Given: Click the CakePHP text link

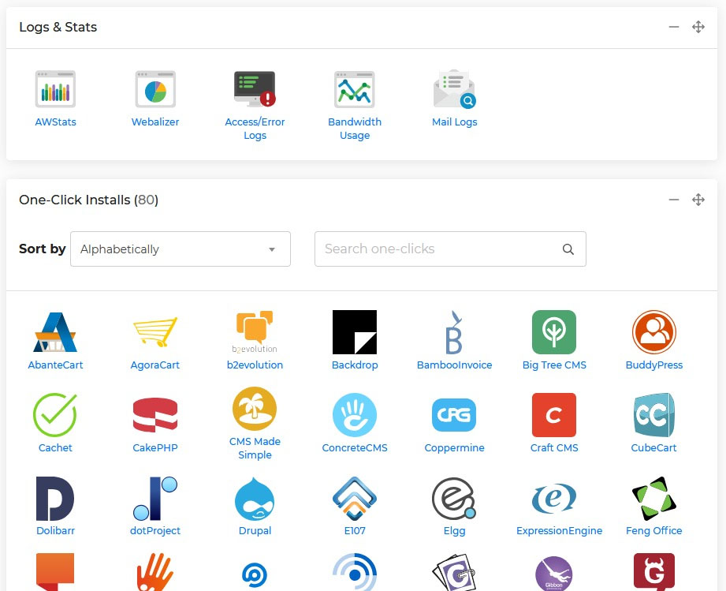Looking at the screenshot, I should coord(155,447).
